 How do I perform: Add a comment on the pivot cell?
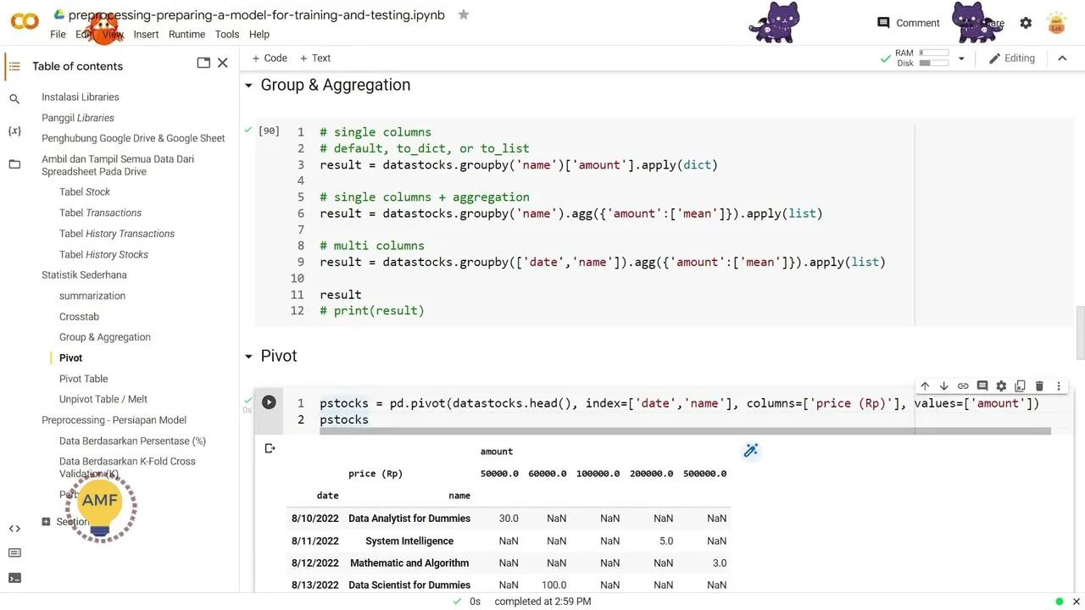pyautogui.click(x=982, y=385)
